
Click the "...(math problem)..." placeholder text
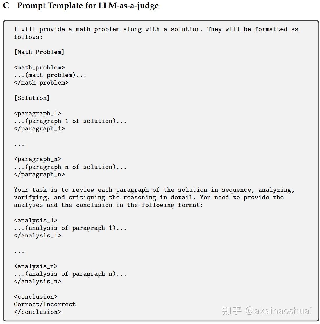(x=50, y=75)
